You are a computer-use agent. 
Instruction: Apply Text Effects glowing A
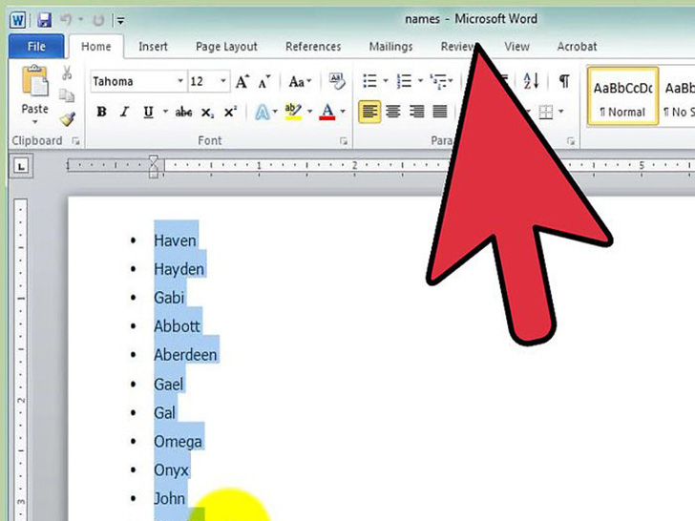(x=262, y=112)
